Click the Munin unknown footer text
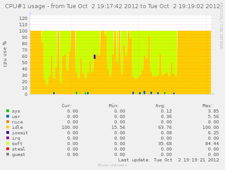 (112, 165)
